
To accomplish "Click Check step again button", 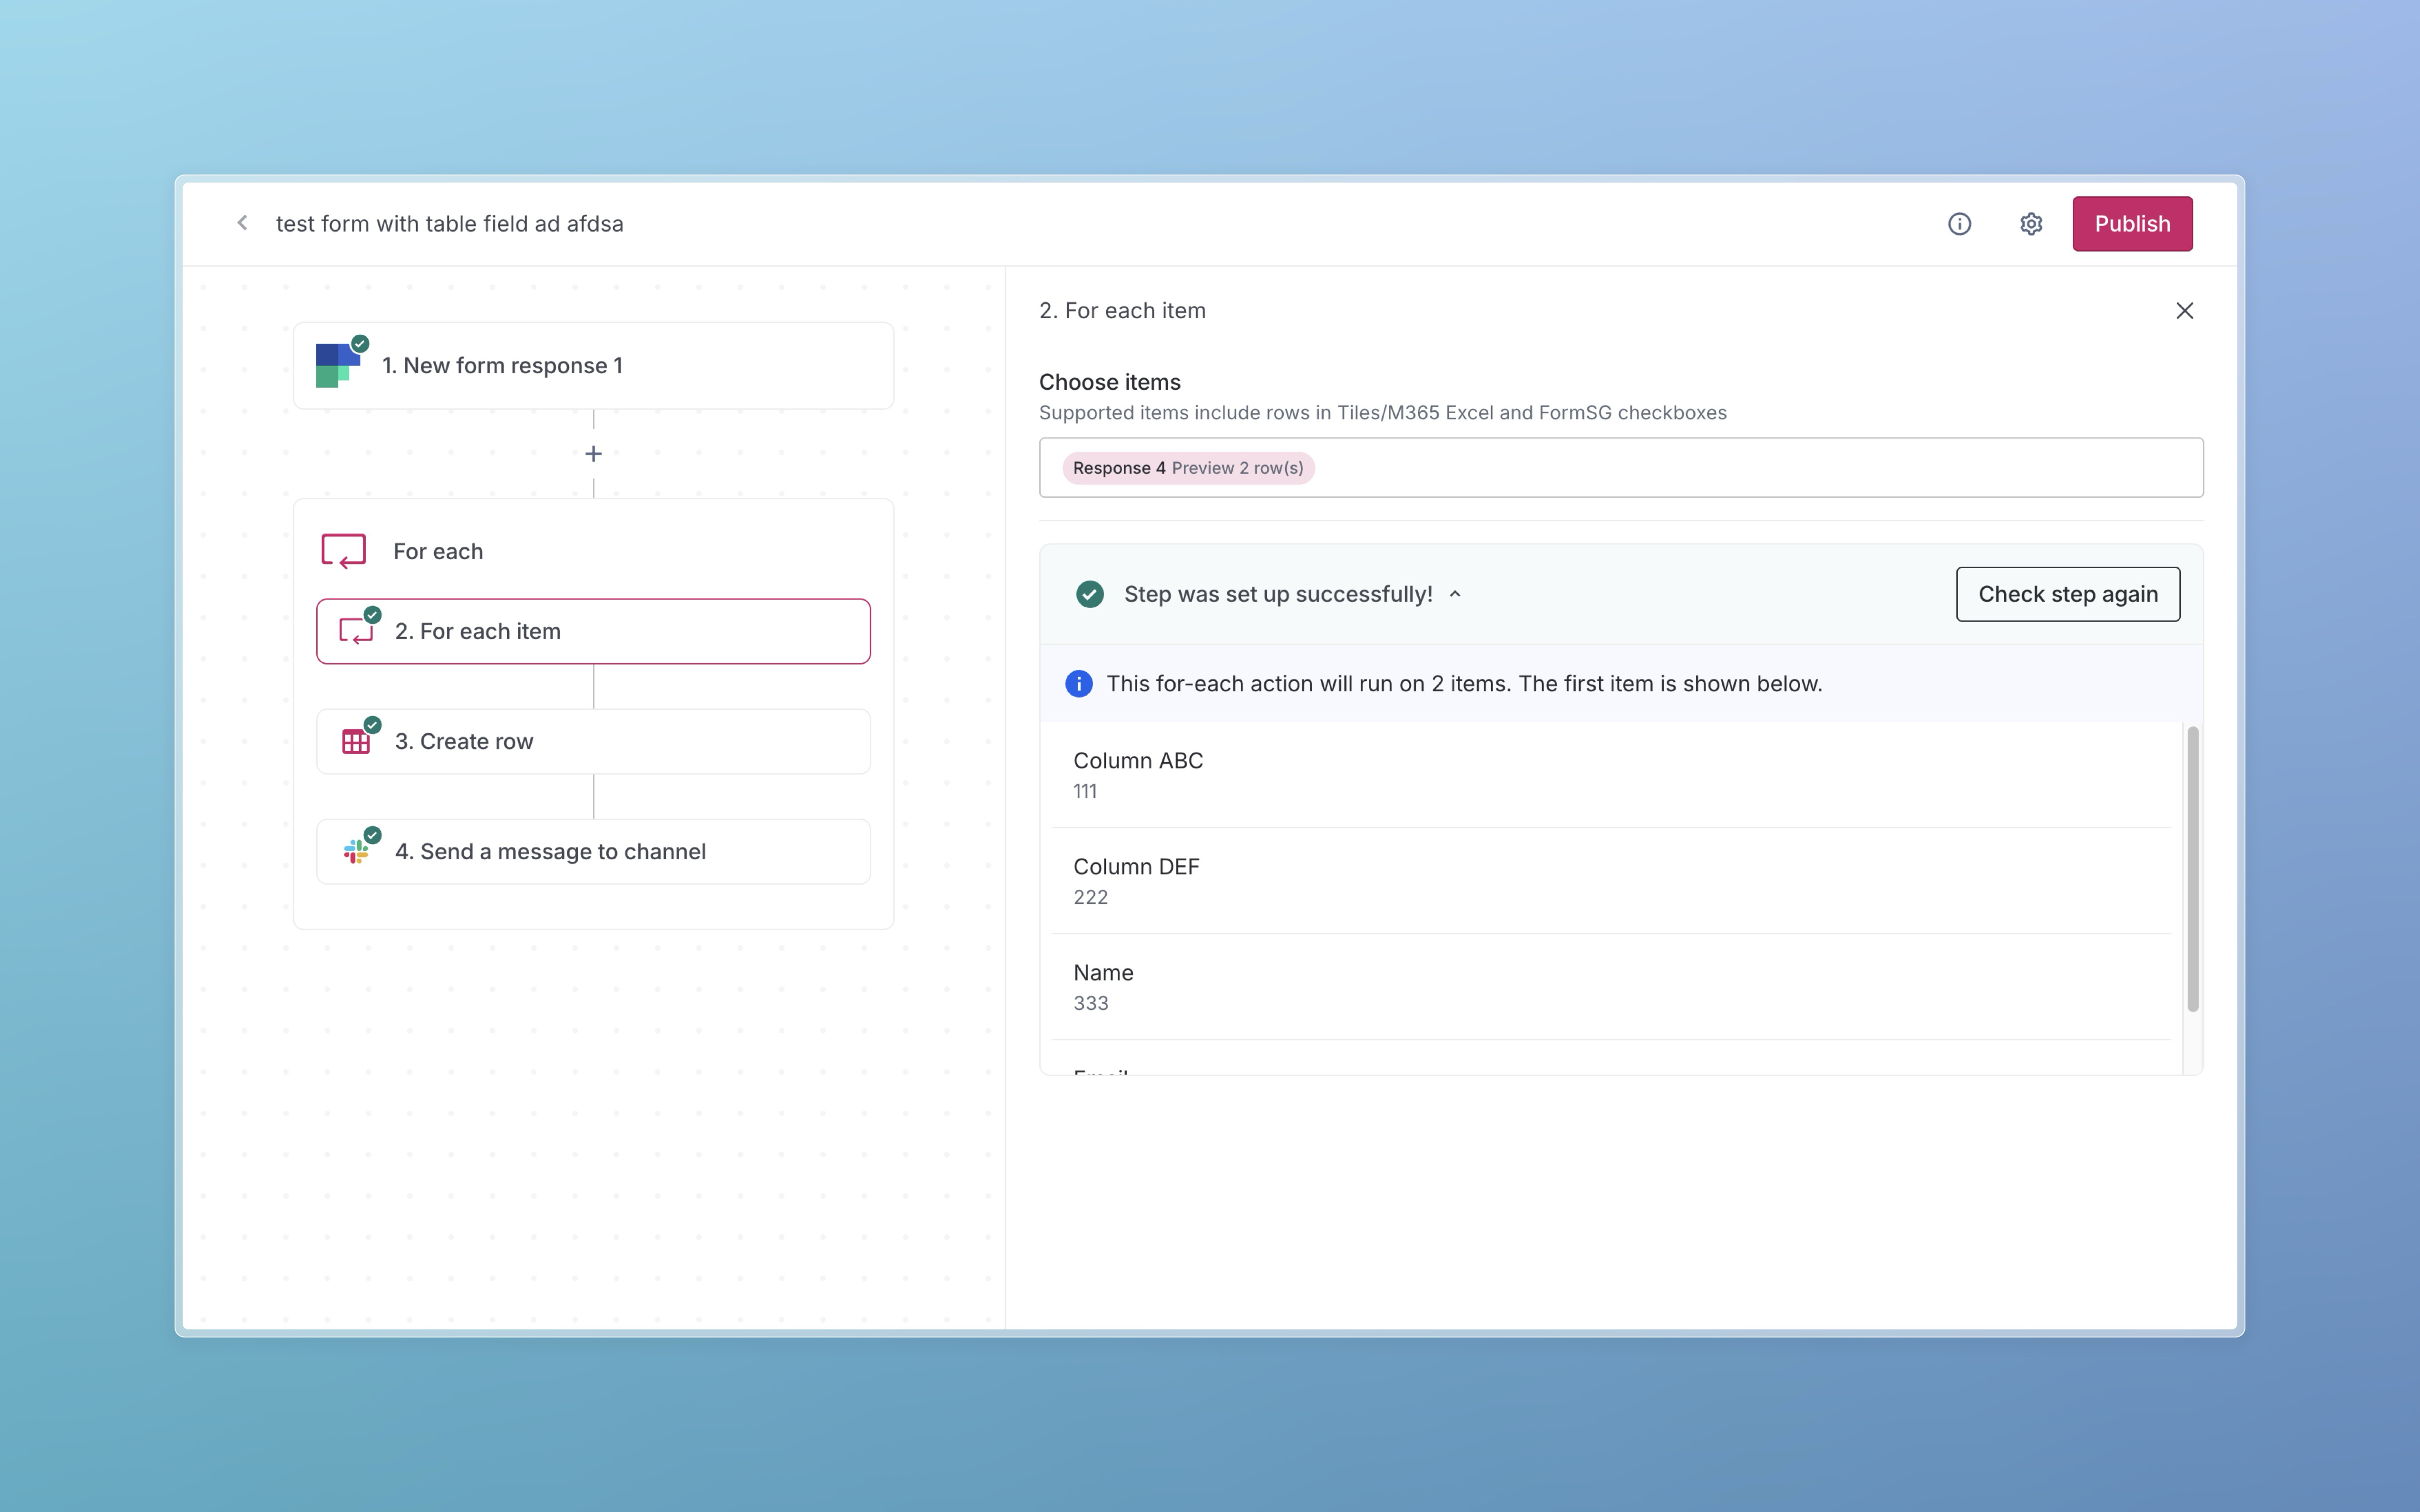I will [2067, 594].
